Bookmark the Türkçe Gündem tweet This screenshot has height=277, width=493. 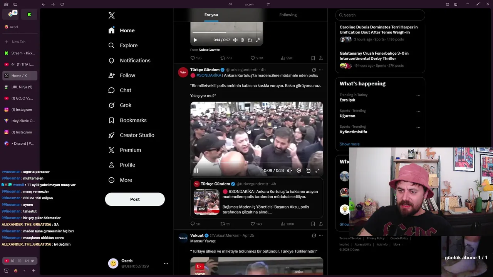(x=313, y=224)
